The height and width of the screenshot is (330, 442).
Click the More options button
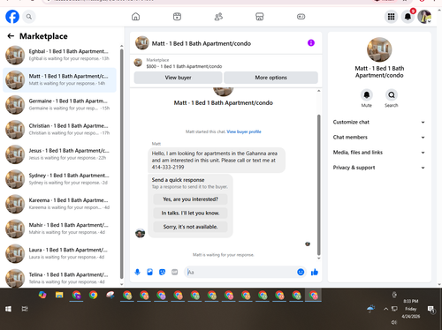tap(271, 78)
